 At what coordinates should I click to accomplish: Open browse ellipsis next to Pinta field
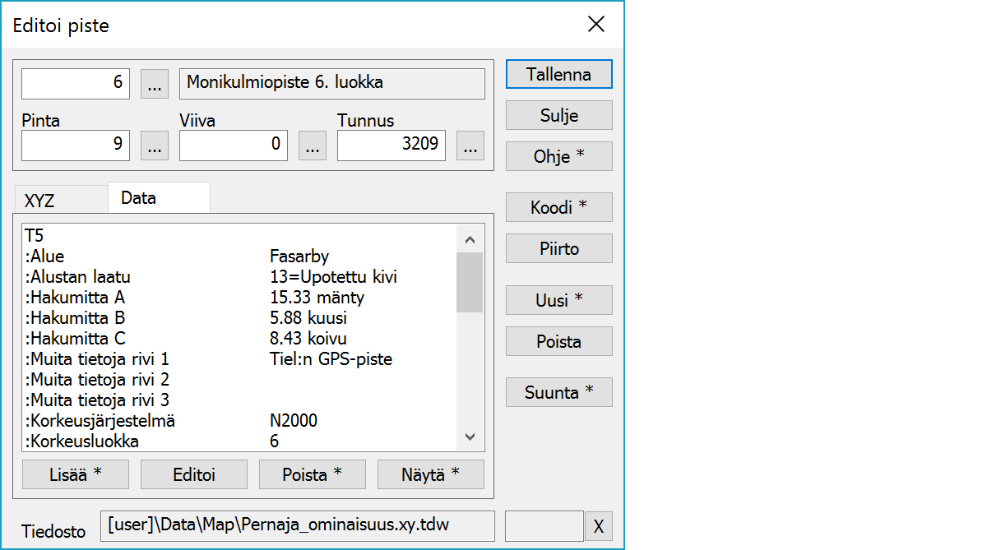pos(155,146)
